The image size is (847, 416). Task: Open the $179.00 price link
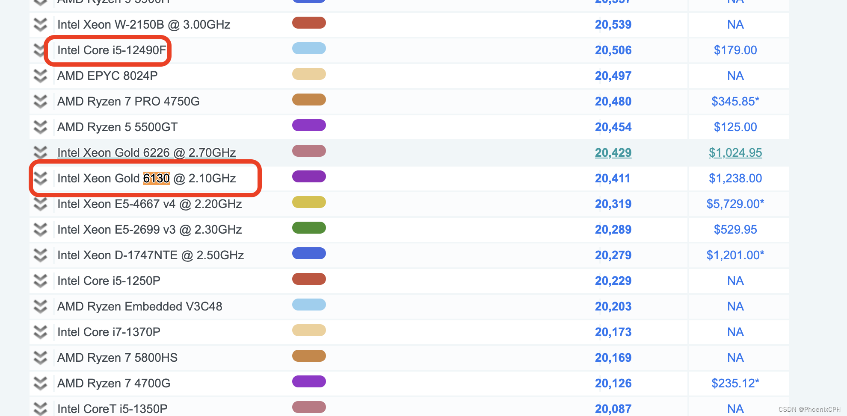coord(735,50)
